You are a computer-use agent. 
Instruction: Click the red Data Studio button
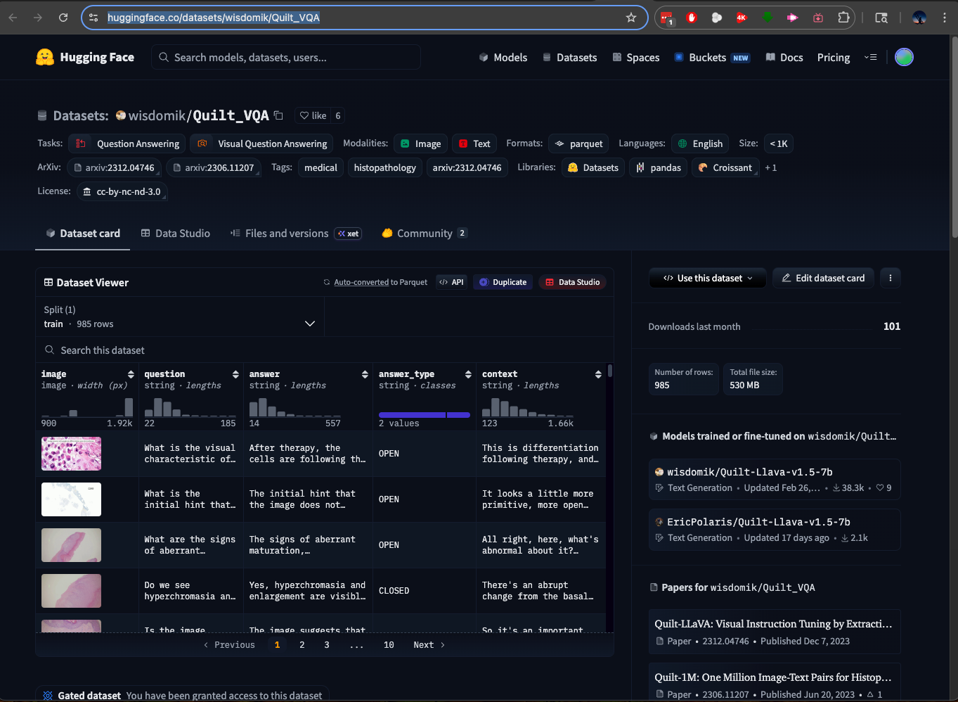pos(572,282)
